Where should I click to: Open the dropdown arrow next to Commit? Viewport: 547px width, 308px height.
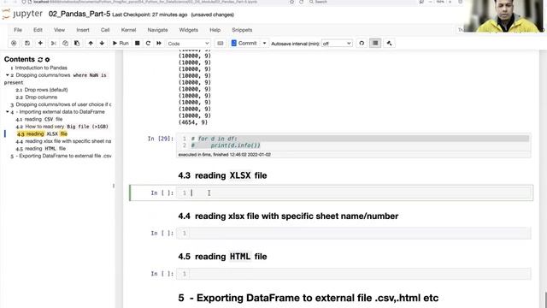coord(264,43)
